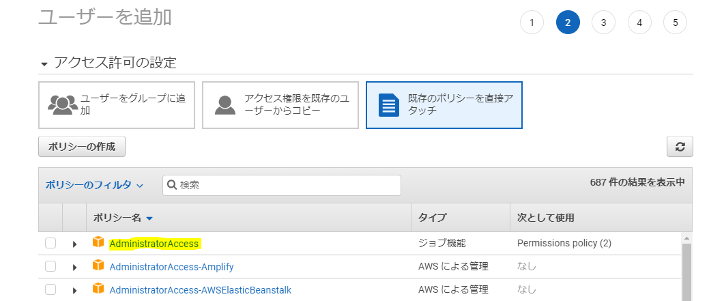Click the 検索 policy search field

point(282,185)
